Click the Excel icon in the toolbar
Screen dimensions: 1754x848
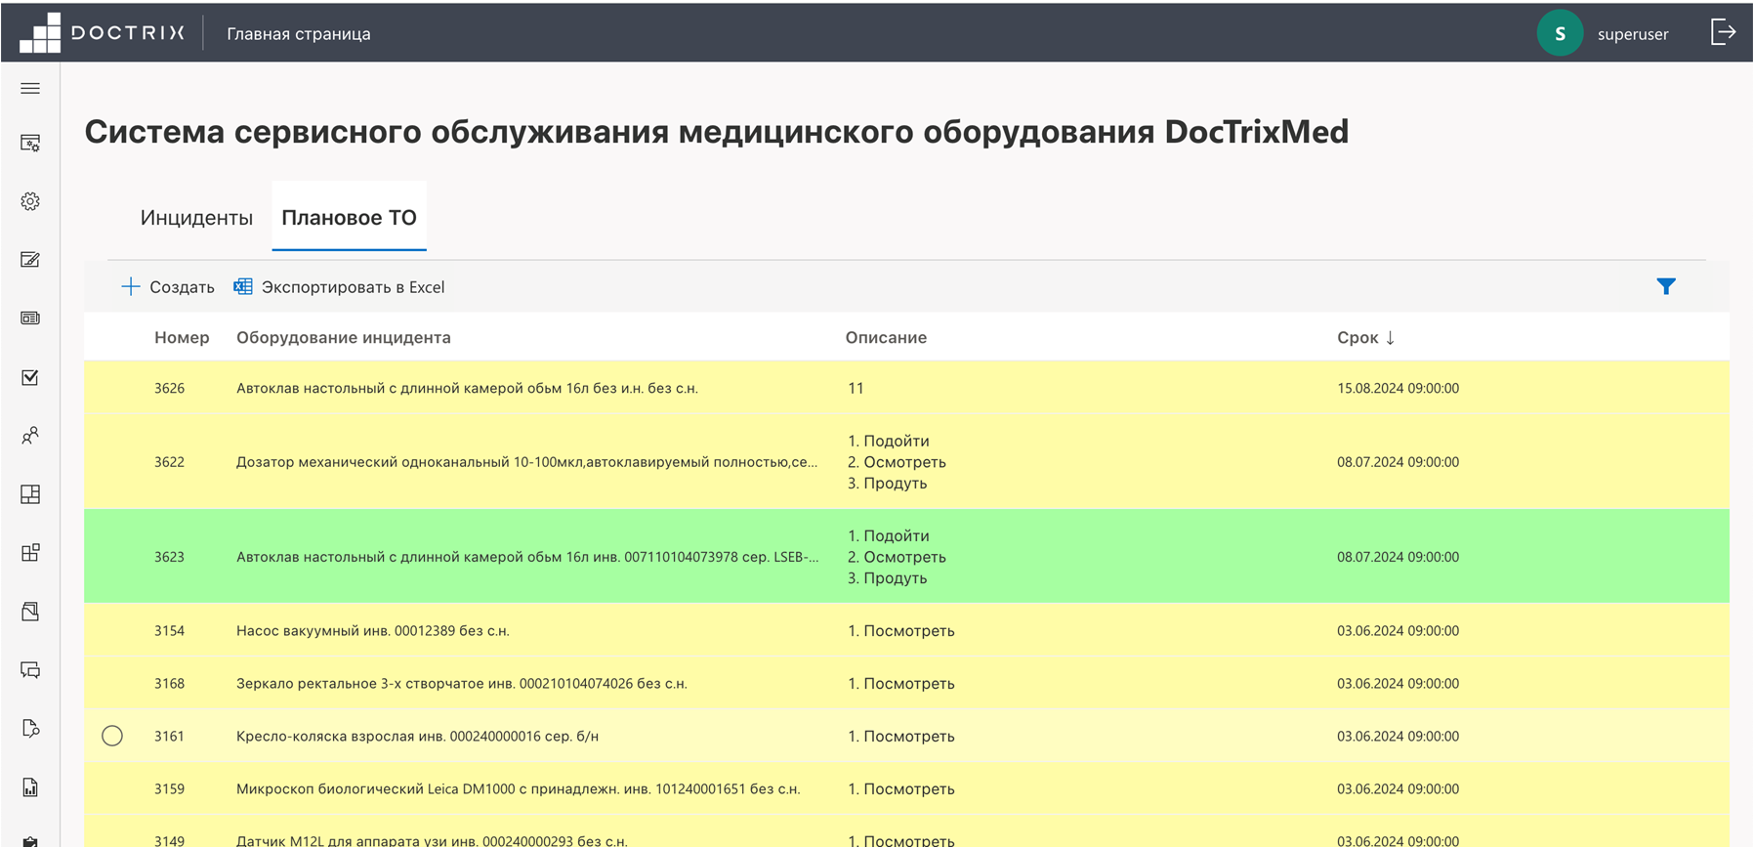click(243, 286)
